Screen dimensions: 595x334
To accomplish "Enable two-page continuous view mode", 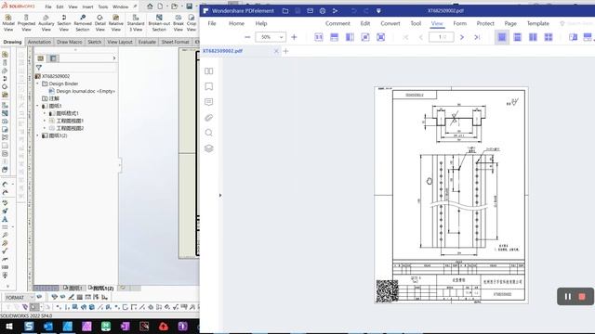I will [549, 37].
